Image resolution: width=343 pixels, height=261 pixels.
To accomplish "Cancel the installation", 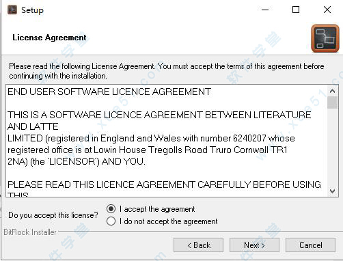I will point(310,245).
